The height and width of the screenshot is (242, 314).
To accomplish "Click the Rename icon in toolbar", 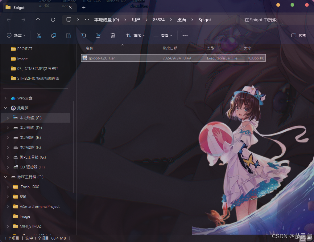I will [83, 36].
